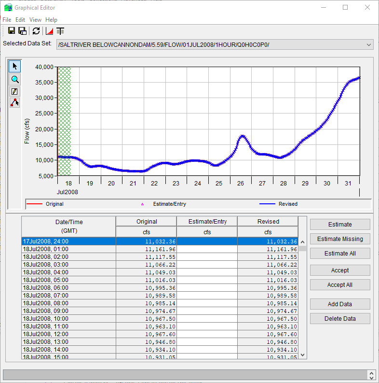
Task: Open the View menu
Action: (35, 20)
